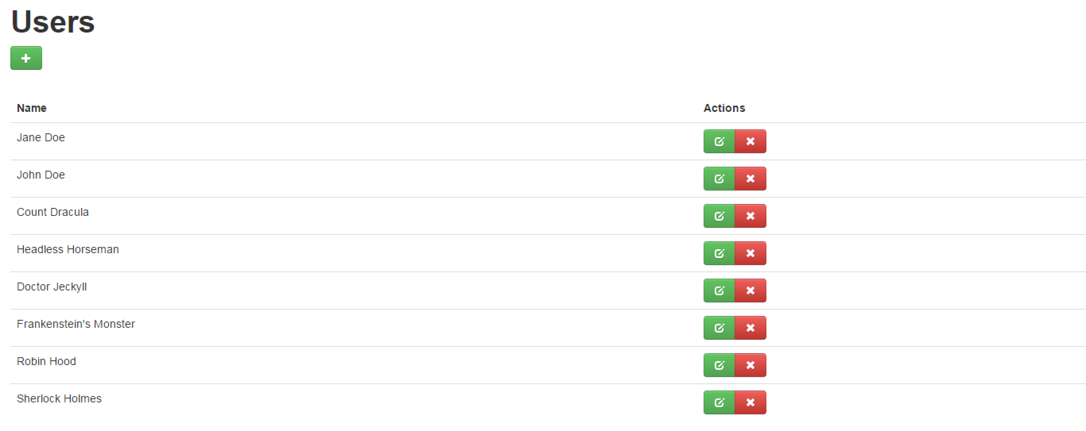
Task: Delete the Count Dracula user
Action: [x=751, y=216]
